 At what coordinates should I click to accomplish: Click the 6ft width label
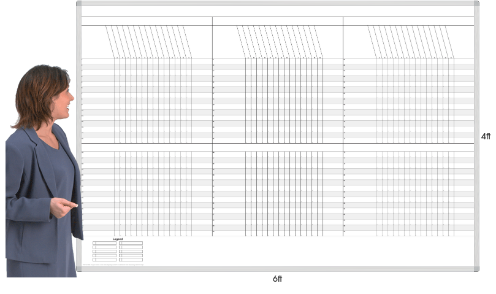pyautogui.click(x=277, y=279)
